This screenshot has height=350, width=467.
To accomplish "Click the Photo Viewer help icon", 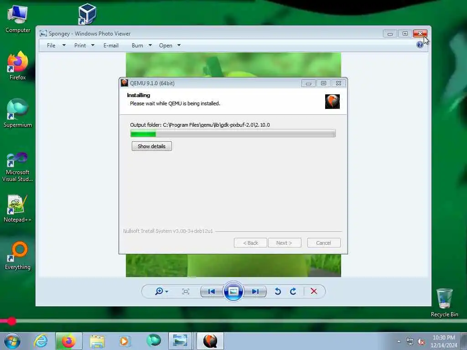I will coord(420,45).
